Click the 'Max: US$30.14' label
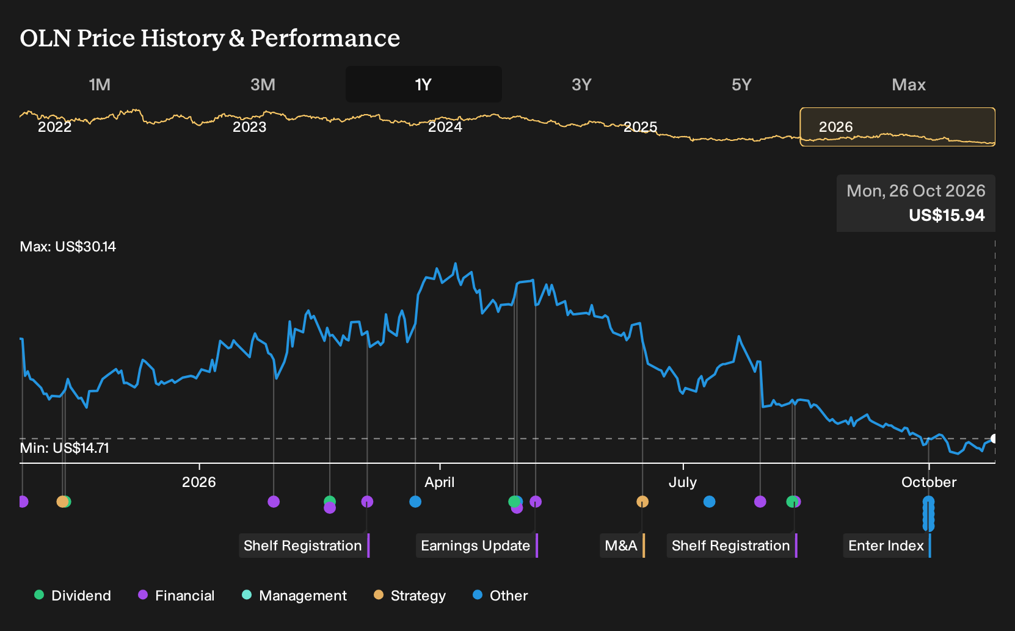The height and width of the screenshot is (631, 1015). coord(68,247)
